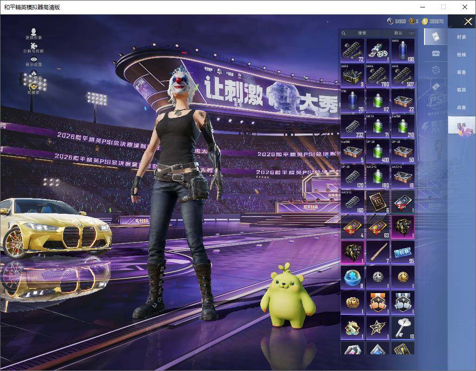Switch to the 载具 vehicles tab
The height and width of the screenshot is (371, 476).
click(462, 90)
